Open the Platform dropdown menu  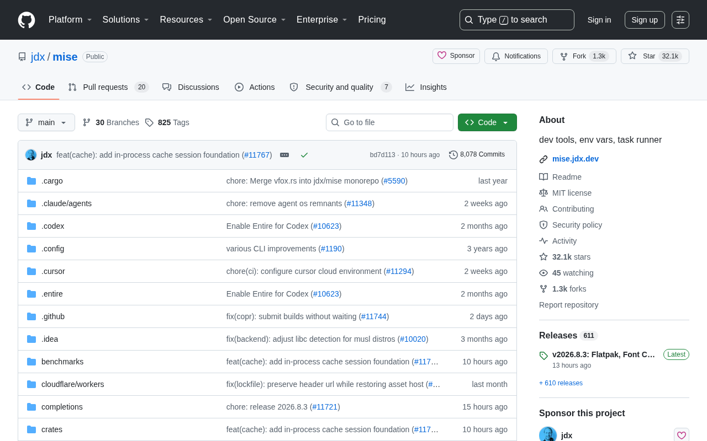pos(70,20)
